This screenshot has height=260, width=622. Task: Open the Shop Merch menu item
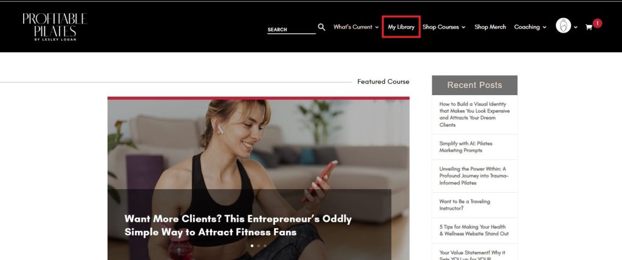point(490,27)
